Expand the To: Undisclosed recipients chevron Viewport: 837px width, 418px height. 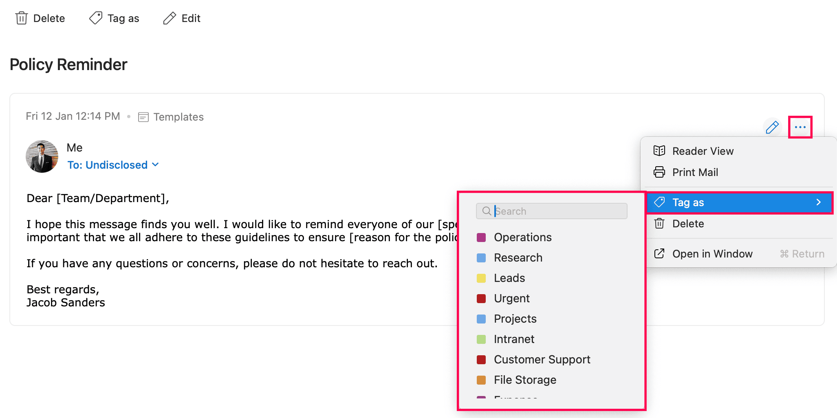(x=155, y=165)
